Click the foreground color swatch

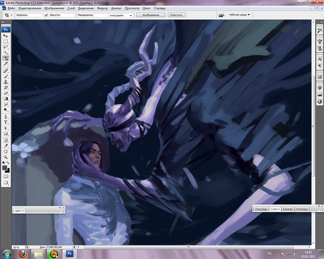pyautogui.click(x=5, y=168)
